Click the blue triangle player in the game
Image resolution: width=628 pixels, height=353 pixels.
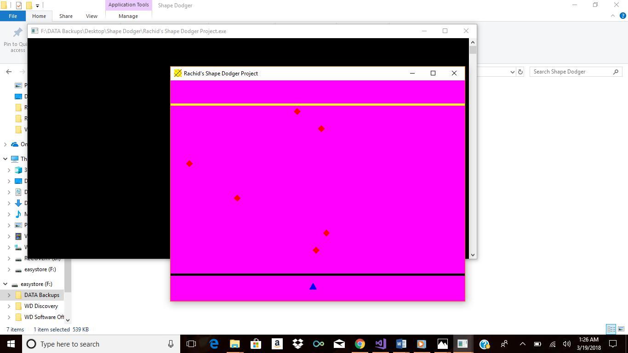pyautogui.click(x=313, y=287)
